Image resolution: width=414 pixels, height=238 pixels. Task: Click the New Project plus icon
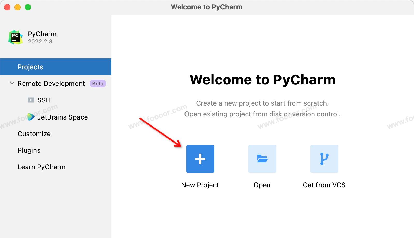[x=200, y=159]
